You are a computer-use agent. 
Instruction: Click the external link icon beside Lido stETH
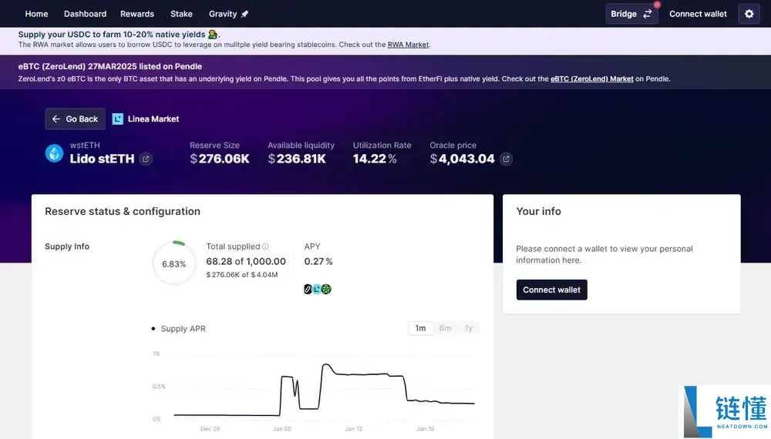click(146, 159)
